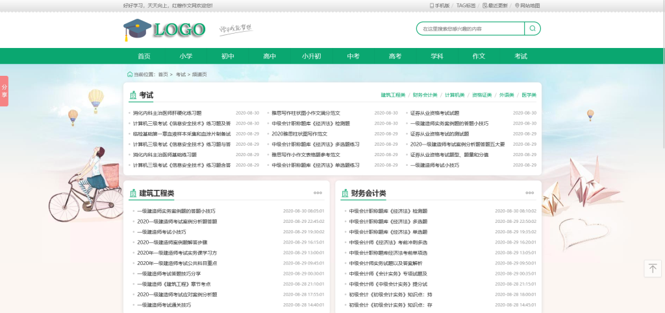
Task: Expand more in 建筑工程类 via three dots
Action: pyautogui.click(x=318, y=192)
